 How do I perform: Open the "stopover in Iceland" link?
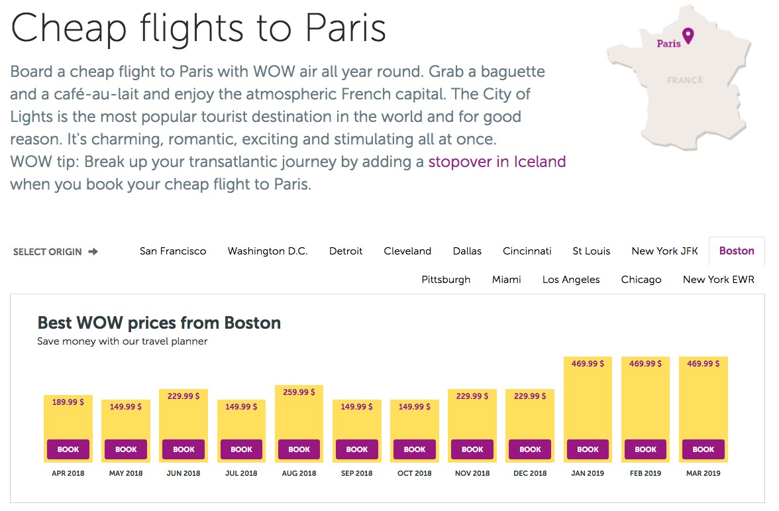tap(497, 162)
